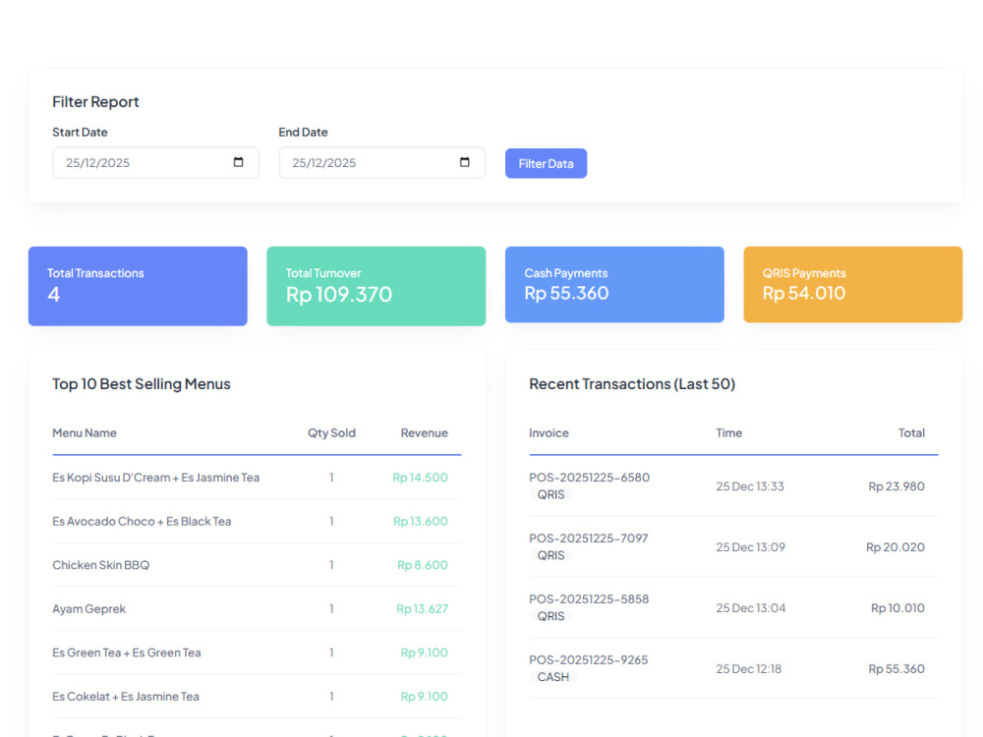Click the Filter Report heading
Viewport: 983px width, 737px height.
click(x=95, y=101)
